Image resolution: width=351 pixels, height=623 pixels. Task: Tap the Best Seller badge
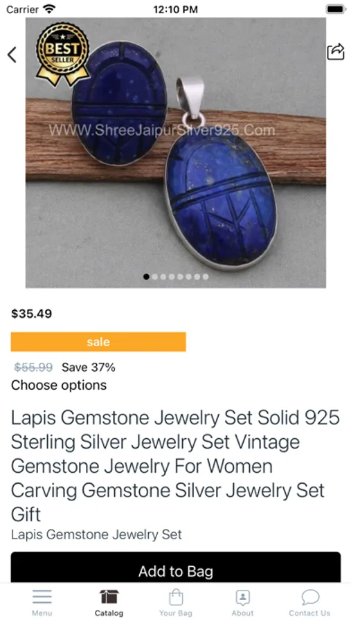click(62, 55)
